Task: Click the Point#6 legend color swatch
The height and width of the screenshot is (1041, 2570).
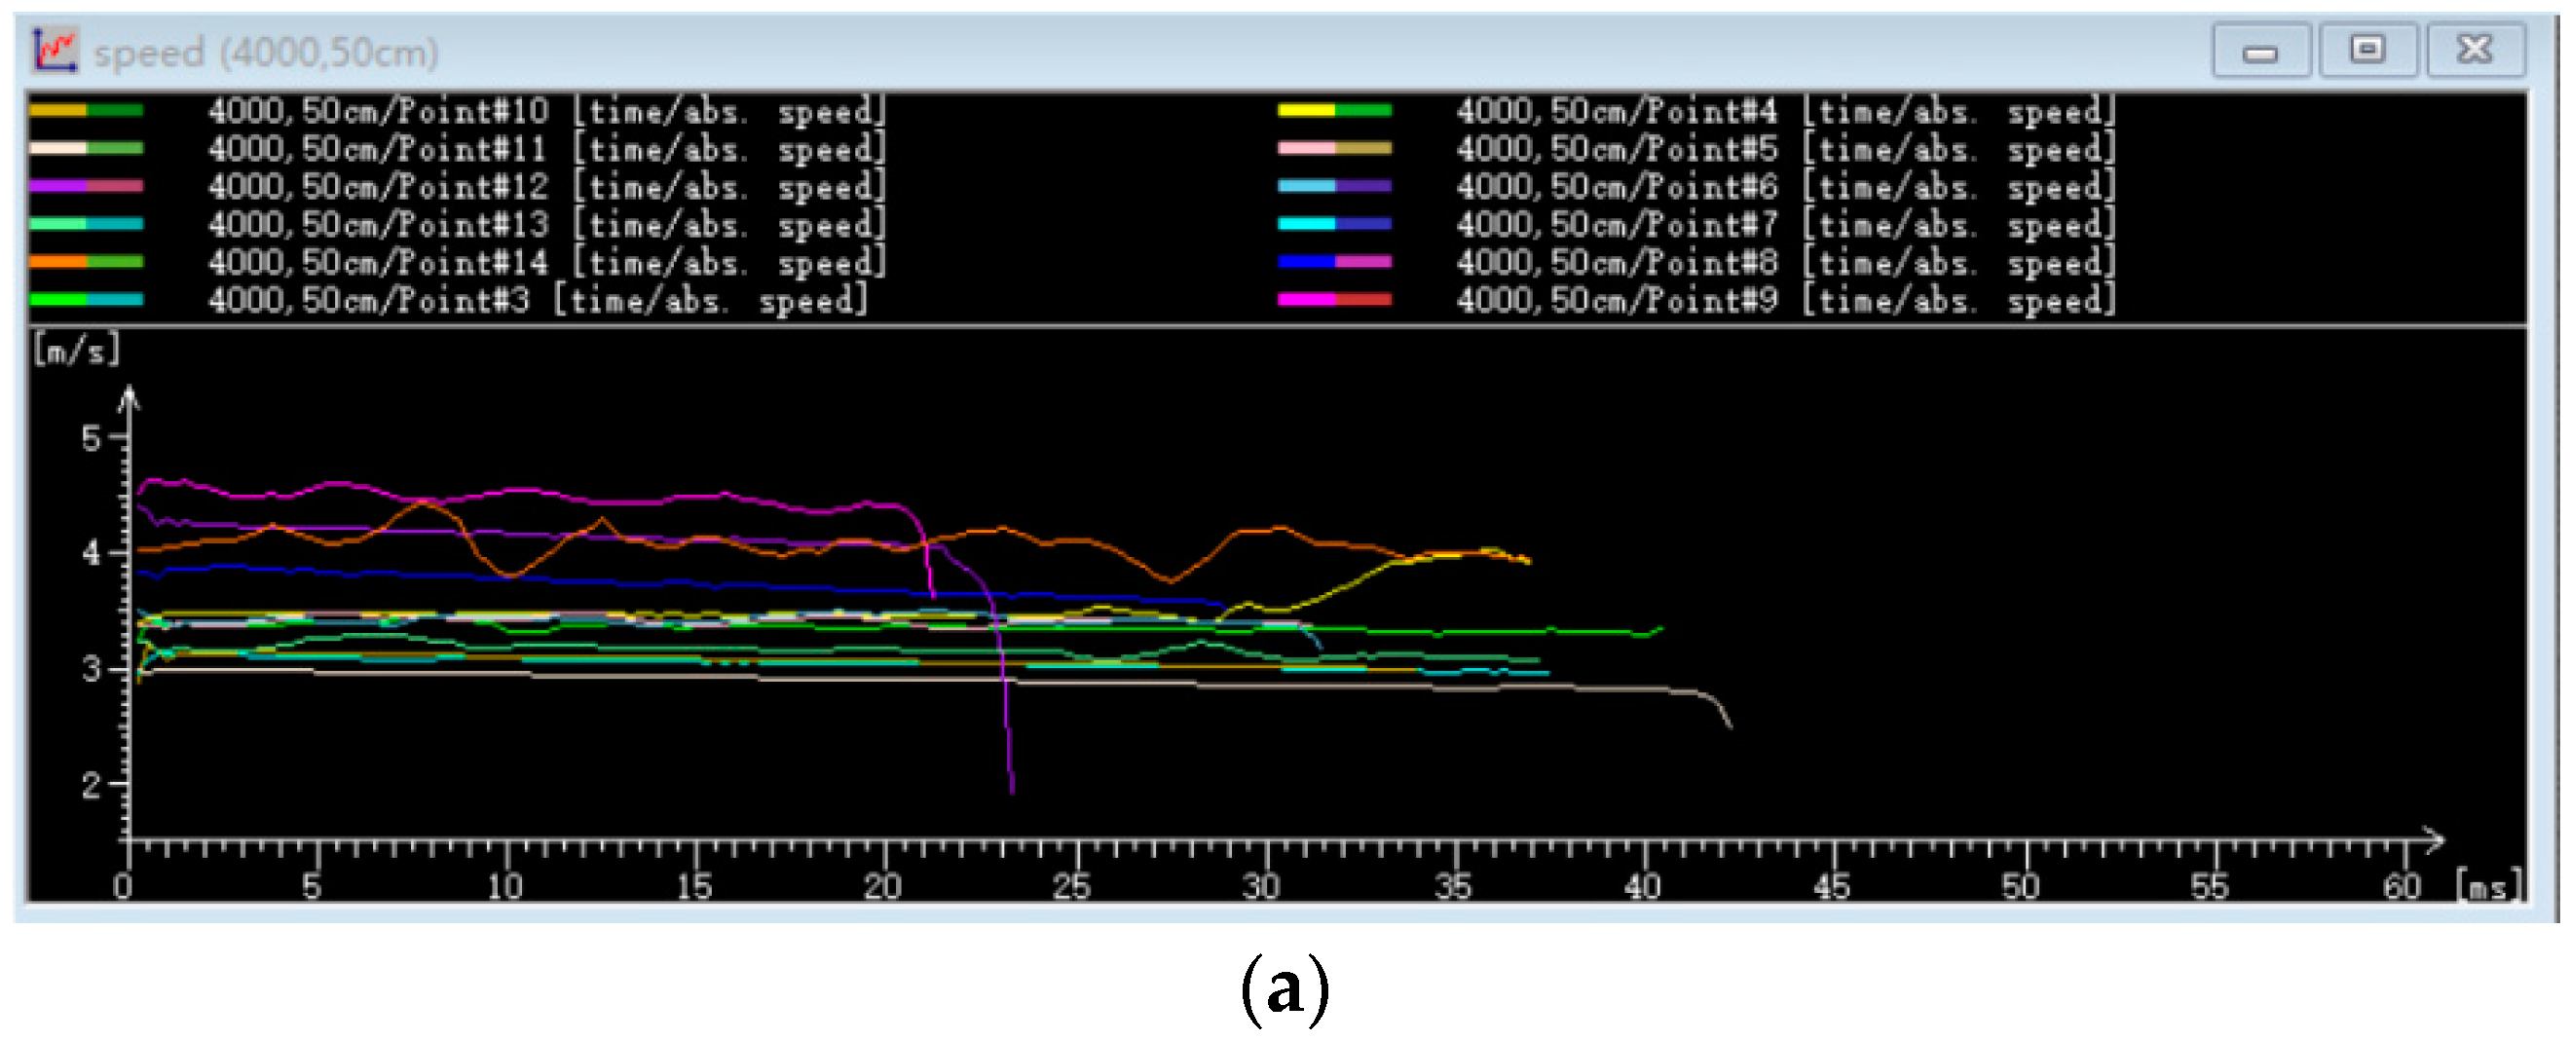Action: pos(1334,187)
